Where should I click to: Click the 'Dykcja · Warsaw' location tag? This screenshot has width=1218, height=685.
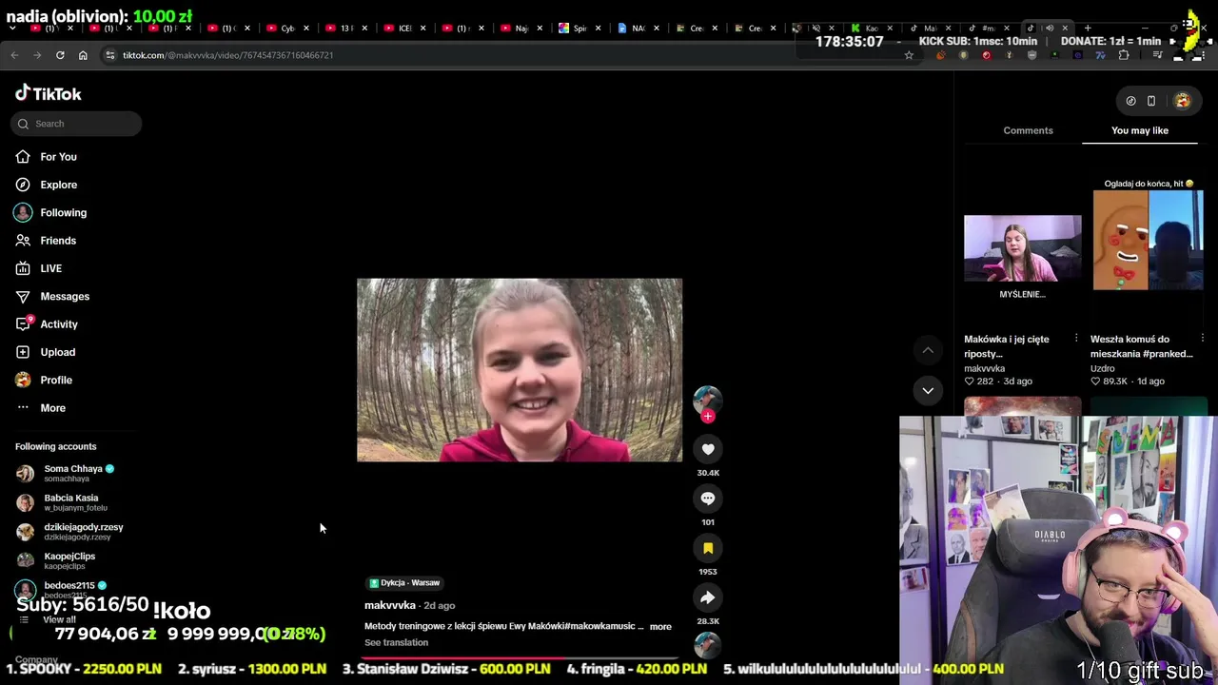point(404,583)
